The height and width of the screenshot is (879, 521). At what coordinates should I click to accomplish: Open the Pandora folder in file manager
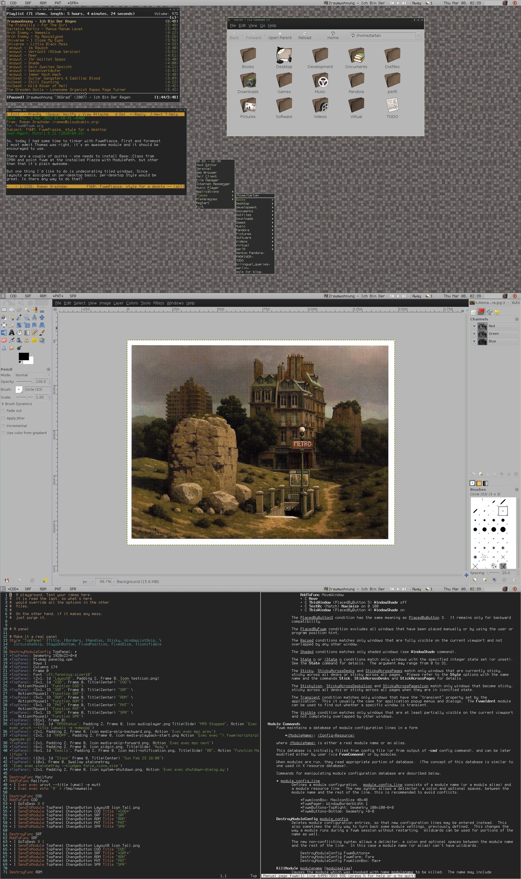tap(356, 84)
